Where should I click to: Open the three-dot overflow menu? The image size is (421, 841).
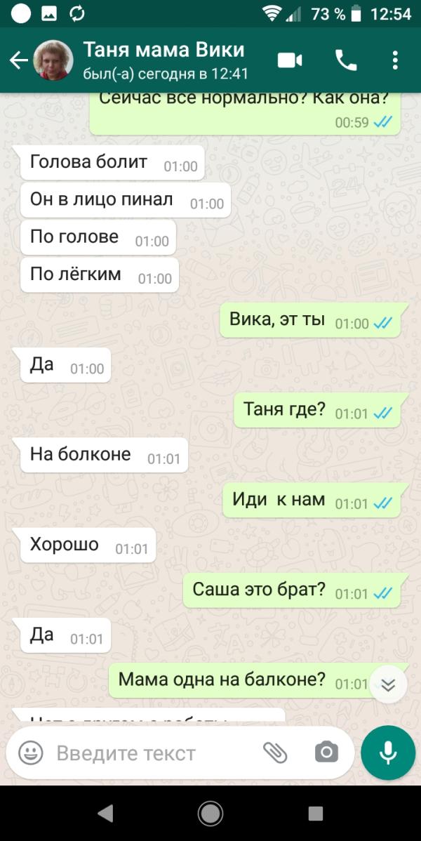(x=395, y=60)
